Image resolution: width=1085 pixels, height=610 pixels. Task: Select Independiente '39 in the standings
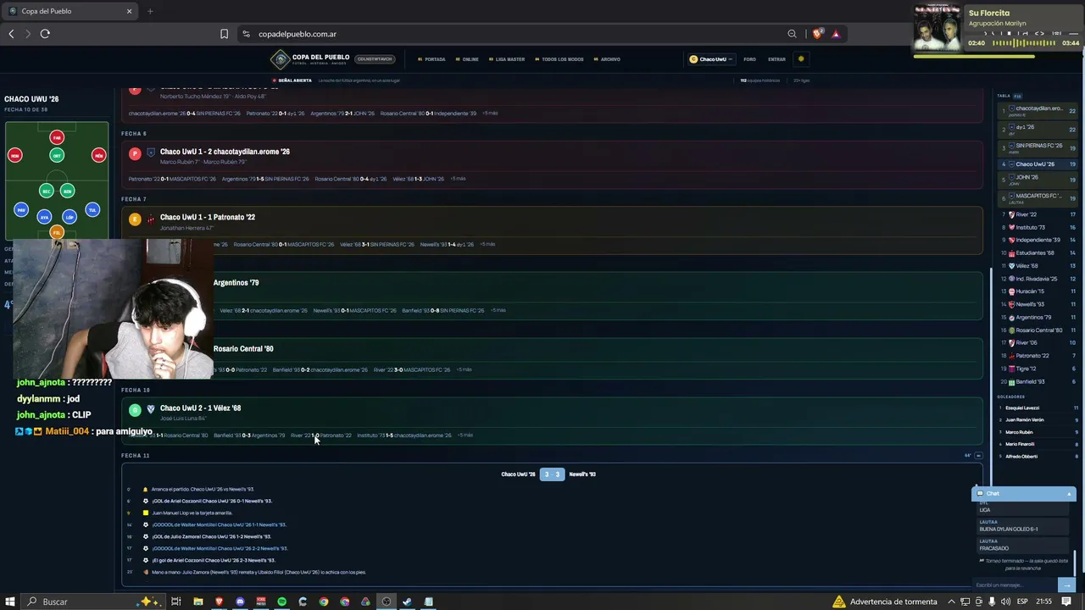(1038, 240)
